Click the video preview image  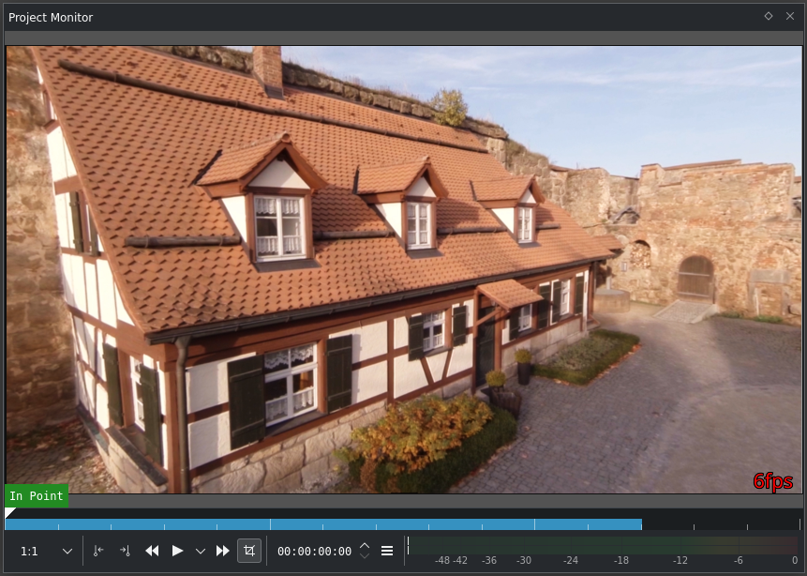pos(403,270)
